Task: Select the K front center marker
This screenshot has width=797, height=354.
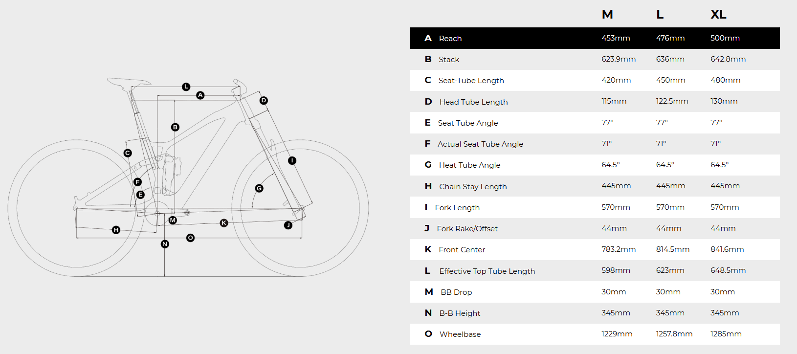Action: [224, 223]
